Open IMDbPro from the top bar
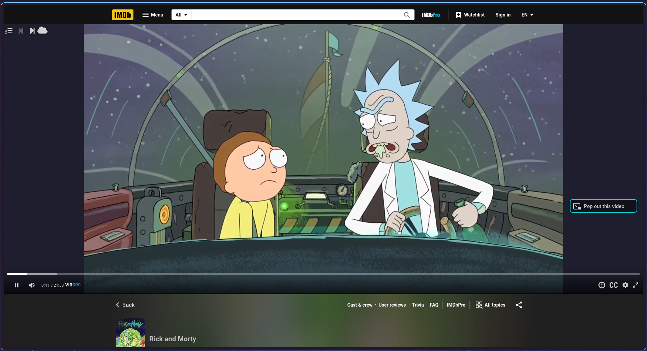The image size is (647, 351). point(431,15)
